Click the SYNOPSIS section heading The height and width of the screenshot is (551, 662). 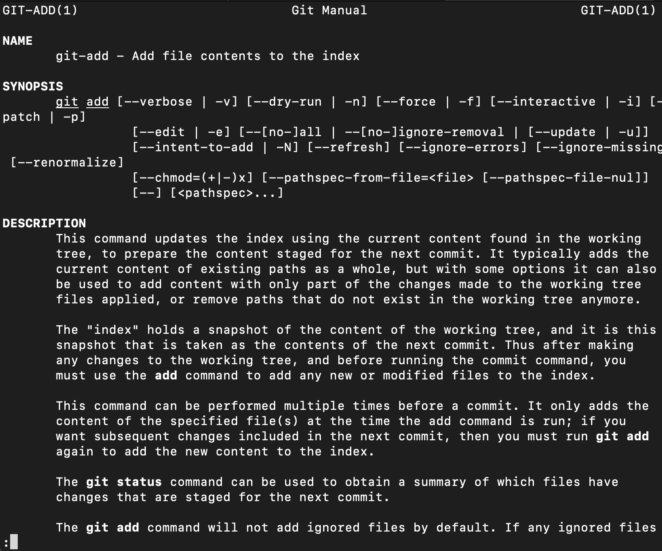33,87
